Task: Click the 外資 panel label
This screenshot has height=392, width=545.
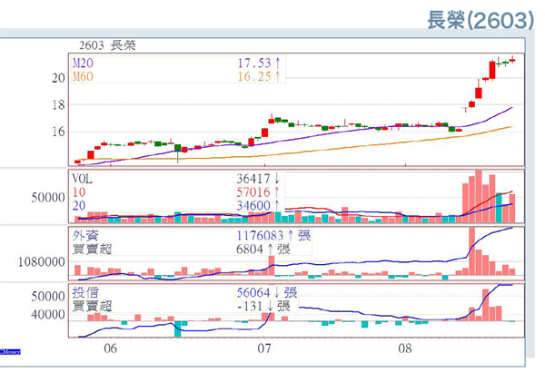Action: coord(86,234)
